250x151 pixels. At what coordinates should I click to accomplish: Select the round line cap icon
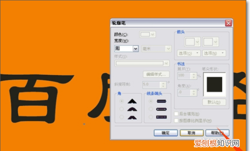point(162,109)
